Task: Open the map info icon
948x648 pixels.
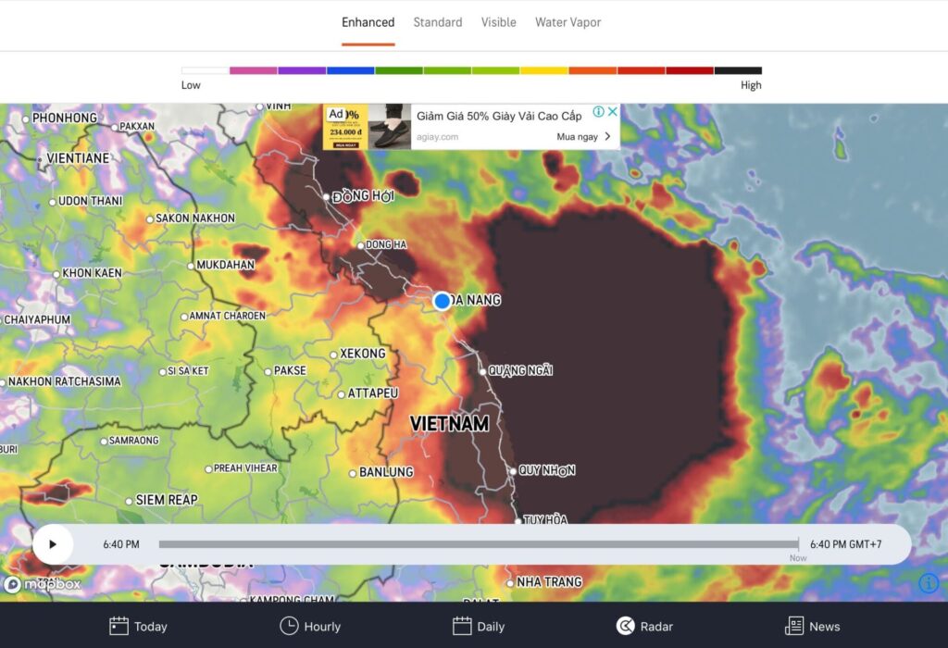Action: [x=929, y=582]
